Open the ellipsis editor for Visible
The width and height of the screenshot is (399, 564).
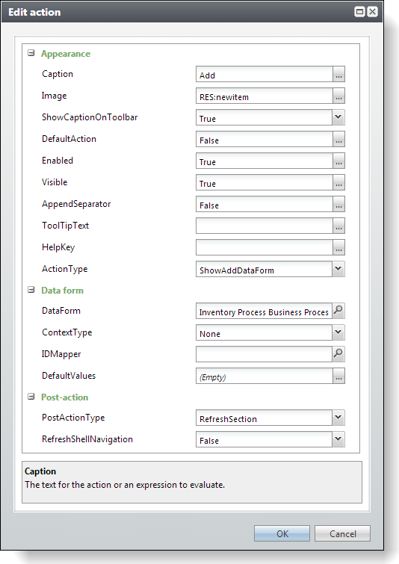tap(338, 182)
